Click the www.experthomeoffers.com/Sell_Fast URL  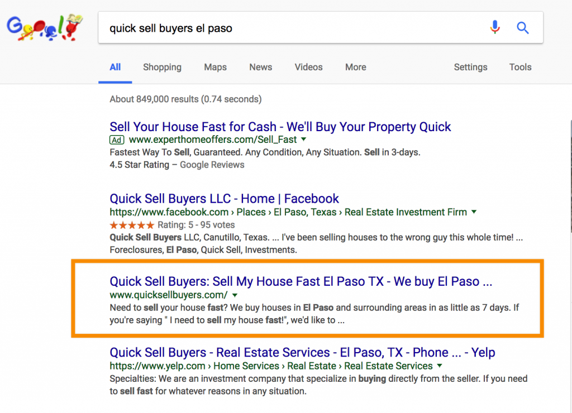coord(213,140)
